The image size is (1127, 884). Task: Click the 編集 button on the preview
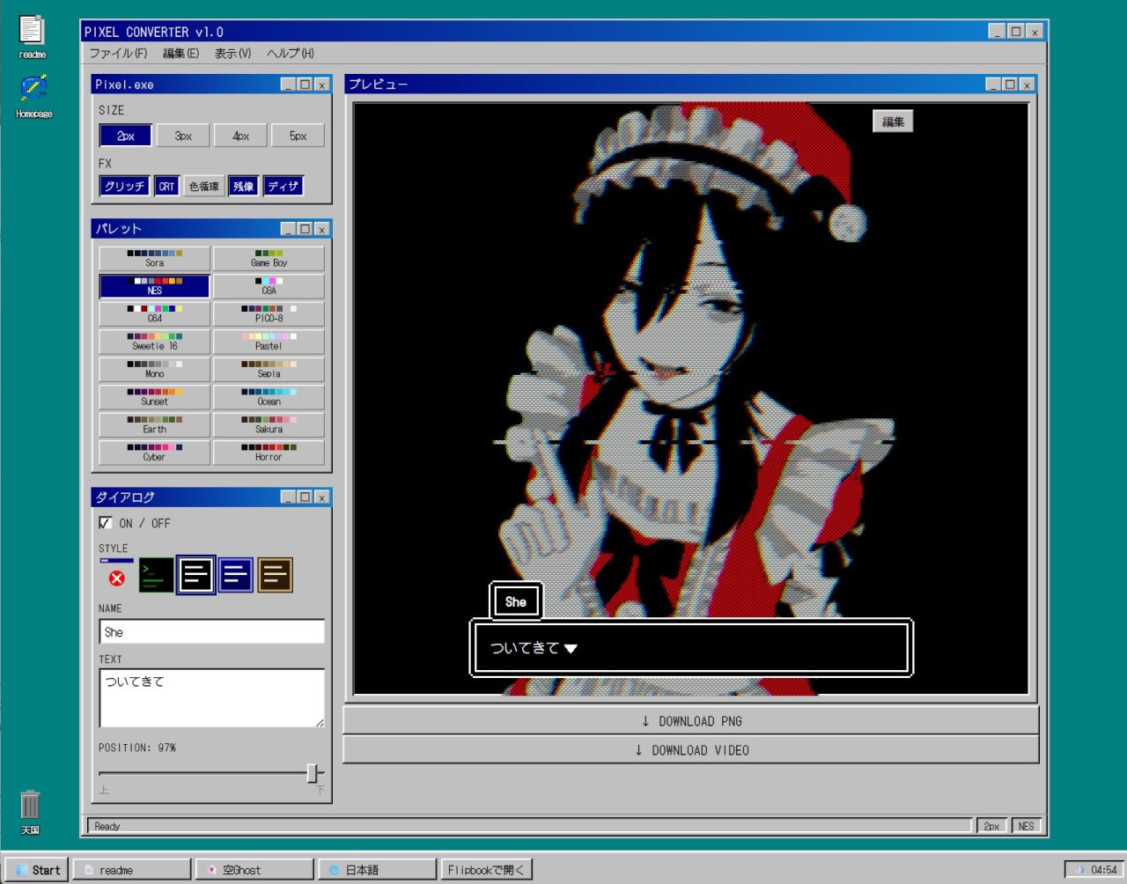pos(893,122)
